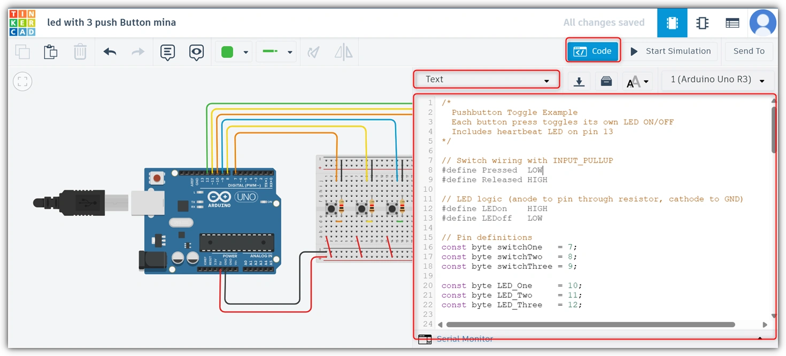Open the Text edit mode dropdown
Viewport: 786px width, 356px height.
[487, 80]
